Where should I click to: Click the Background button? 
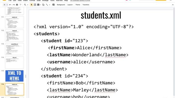tap(61, 5)
